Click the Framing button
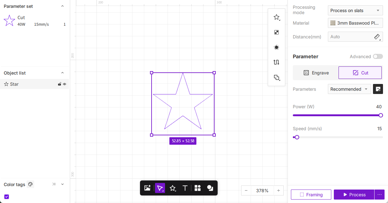This screenshot has width=388, height=203. [311, 195]
